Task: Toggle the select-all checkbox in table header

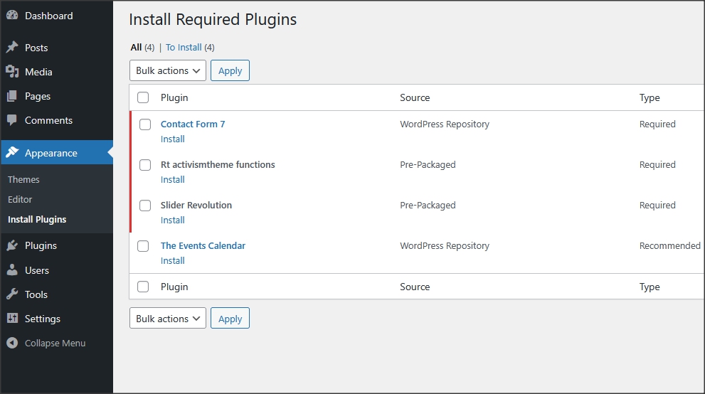Action: [143, 97]
